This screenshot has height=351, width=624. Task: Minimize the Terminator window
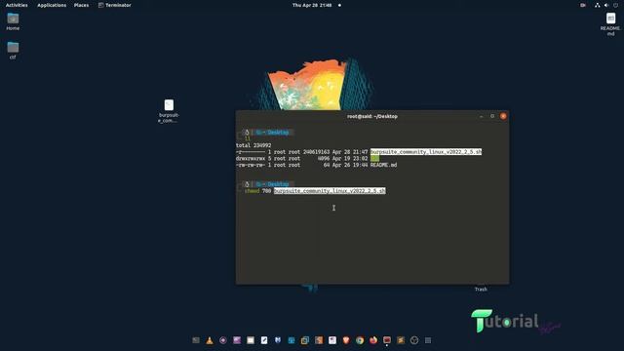click(481, 116)
